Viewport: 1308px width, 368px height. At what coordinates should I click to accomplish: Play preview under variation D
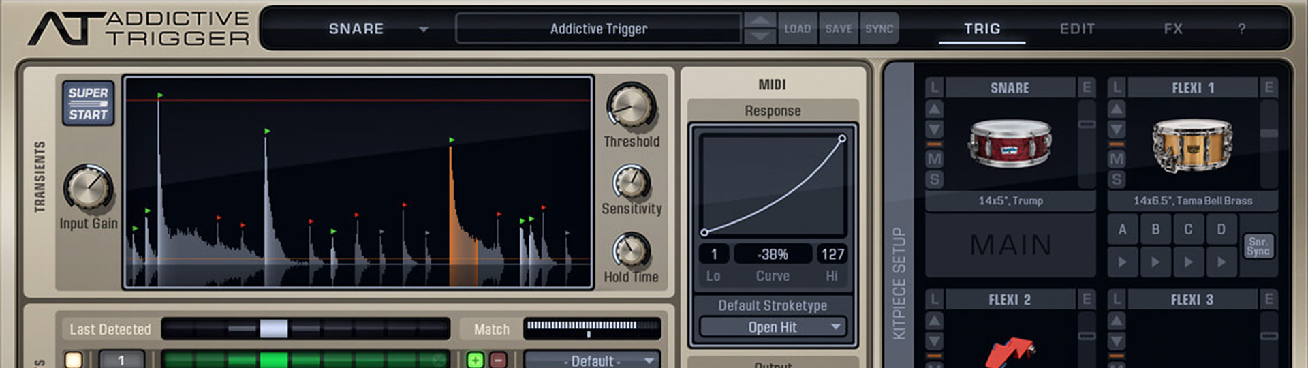click(x=1221, y=262)
